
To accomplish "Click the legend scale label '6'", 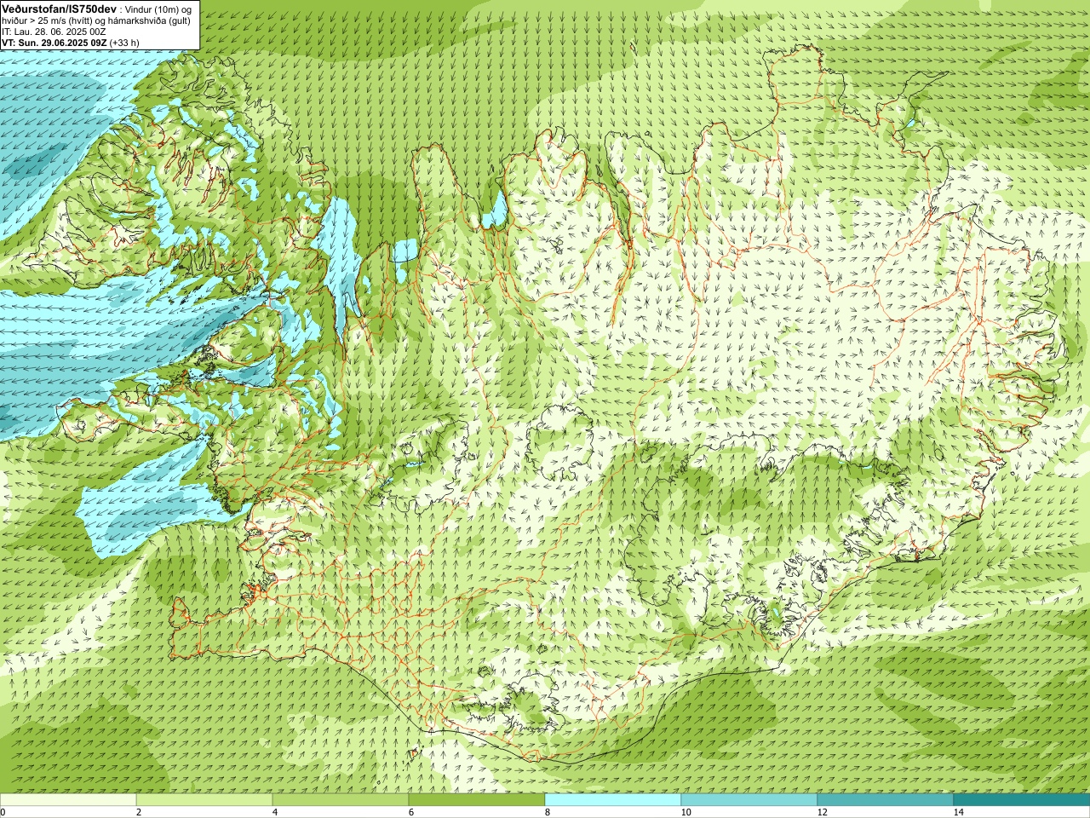I will 411,812.
